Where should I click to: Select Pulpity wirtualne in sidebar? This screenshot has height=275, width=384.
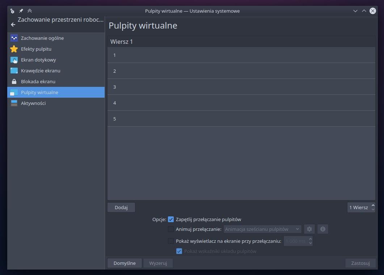pos(56,92)
